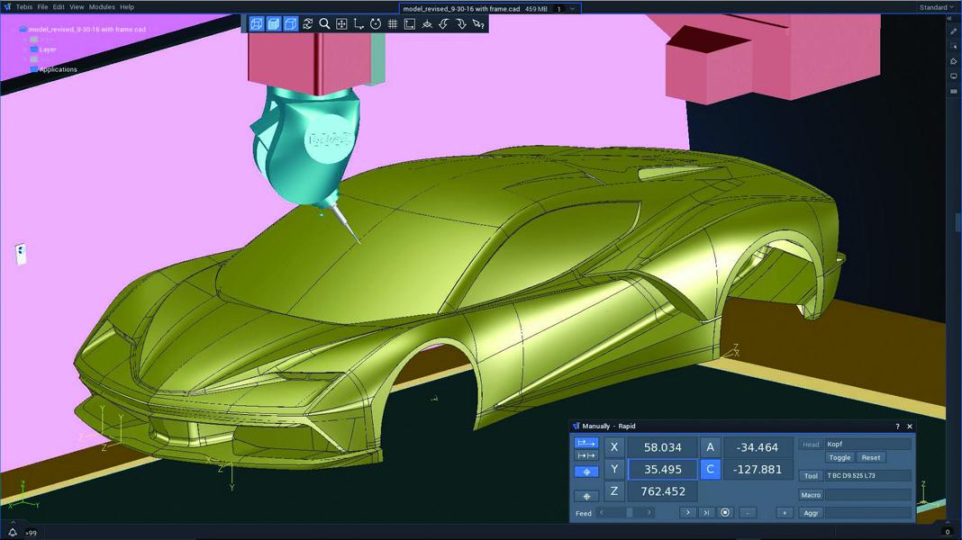
Task: Click the bell notification icon
Action: click(13, 532)
